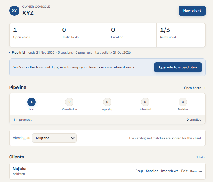Image resolution: width=213 pixels, height=182 pixels.
Task: Click the 'pakistan' client subtitle
Action: pos(19,174)
